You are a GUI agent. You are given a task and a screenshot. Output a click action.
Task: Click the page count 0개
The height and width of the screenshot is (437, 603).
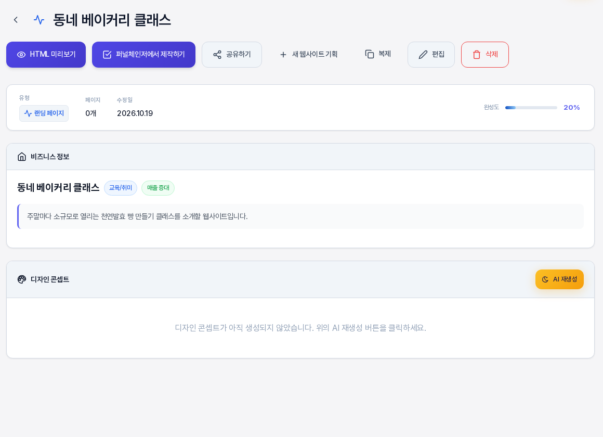click(x=91, y=113)
